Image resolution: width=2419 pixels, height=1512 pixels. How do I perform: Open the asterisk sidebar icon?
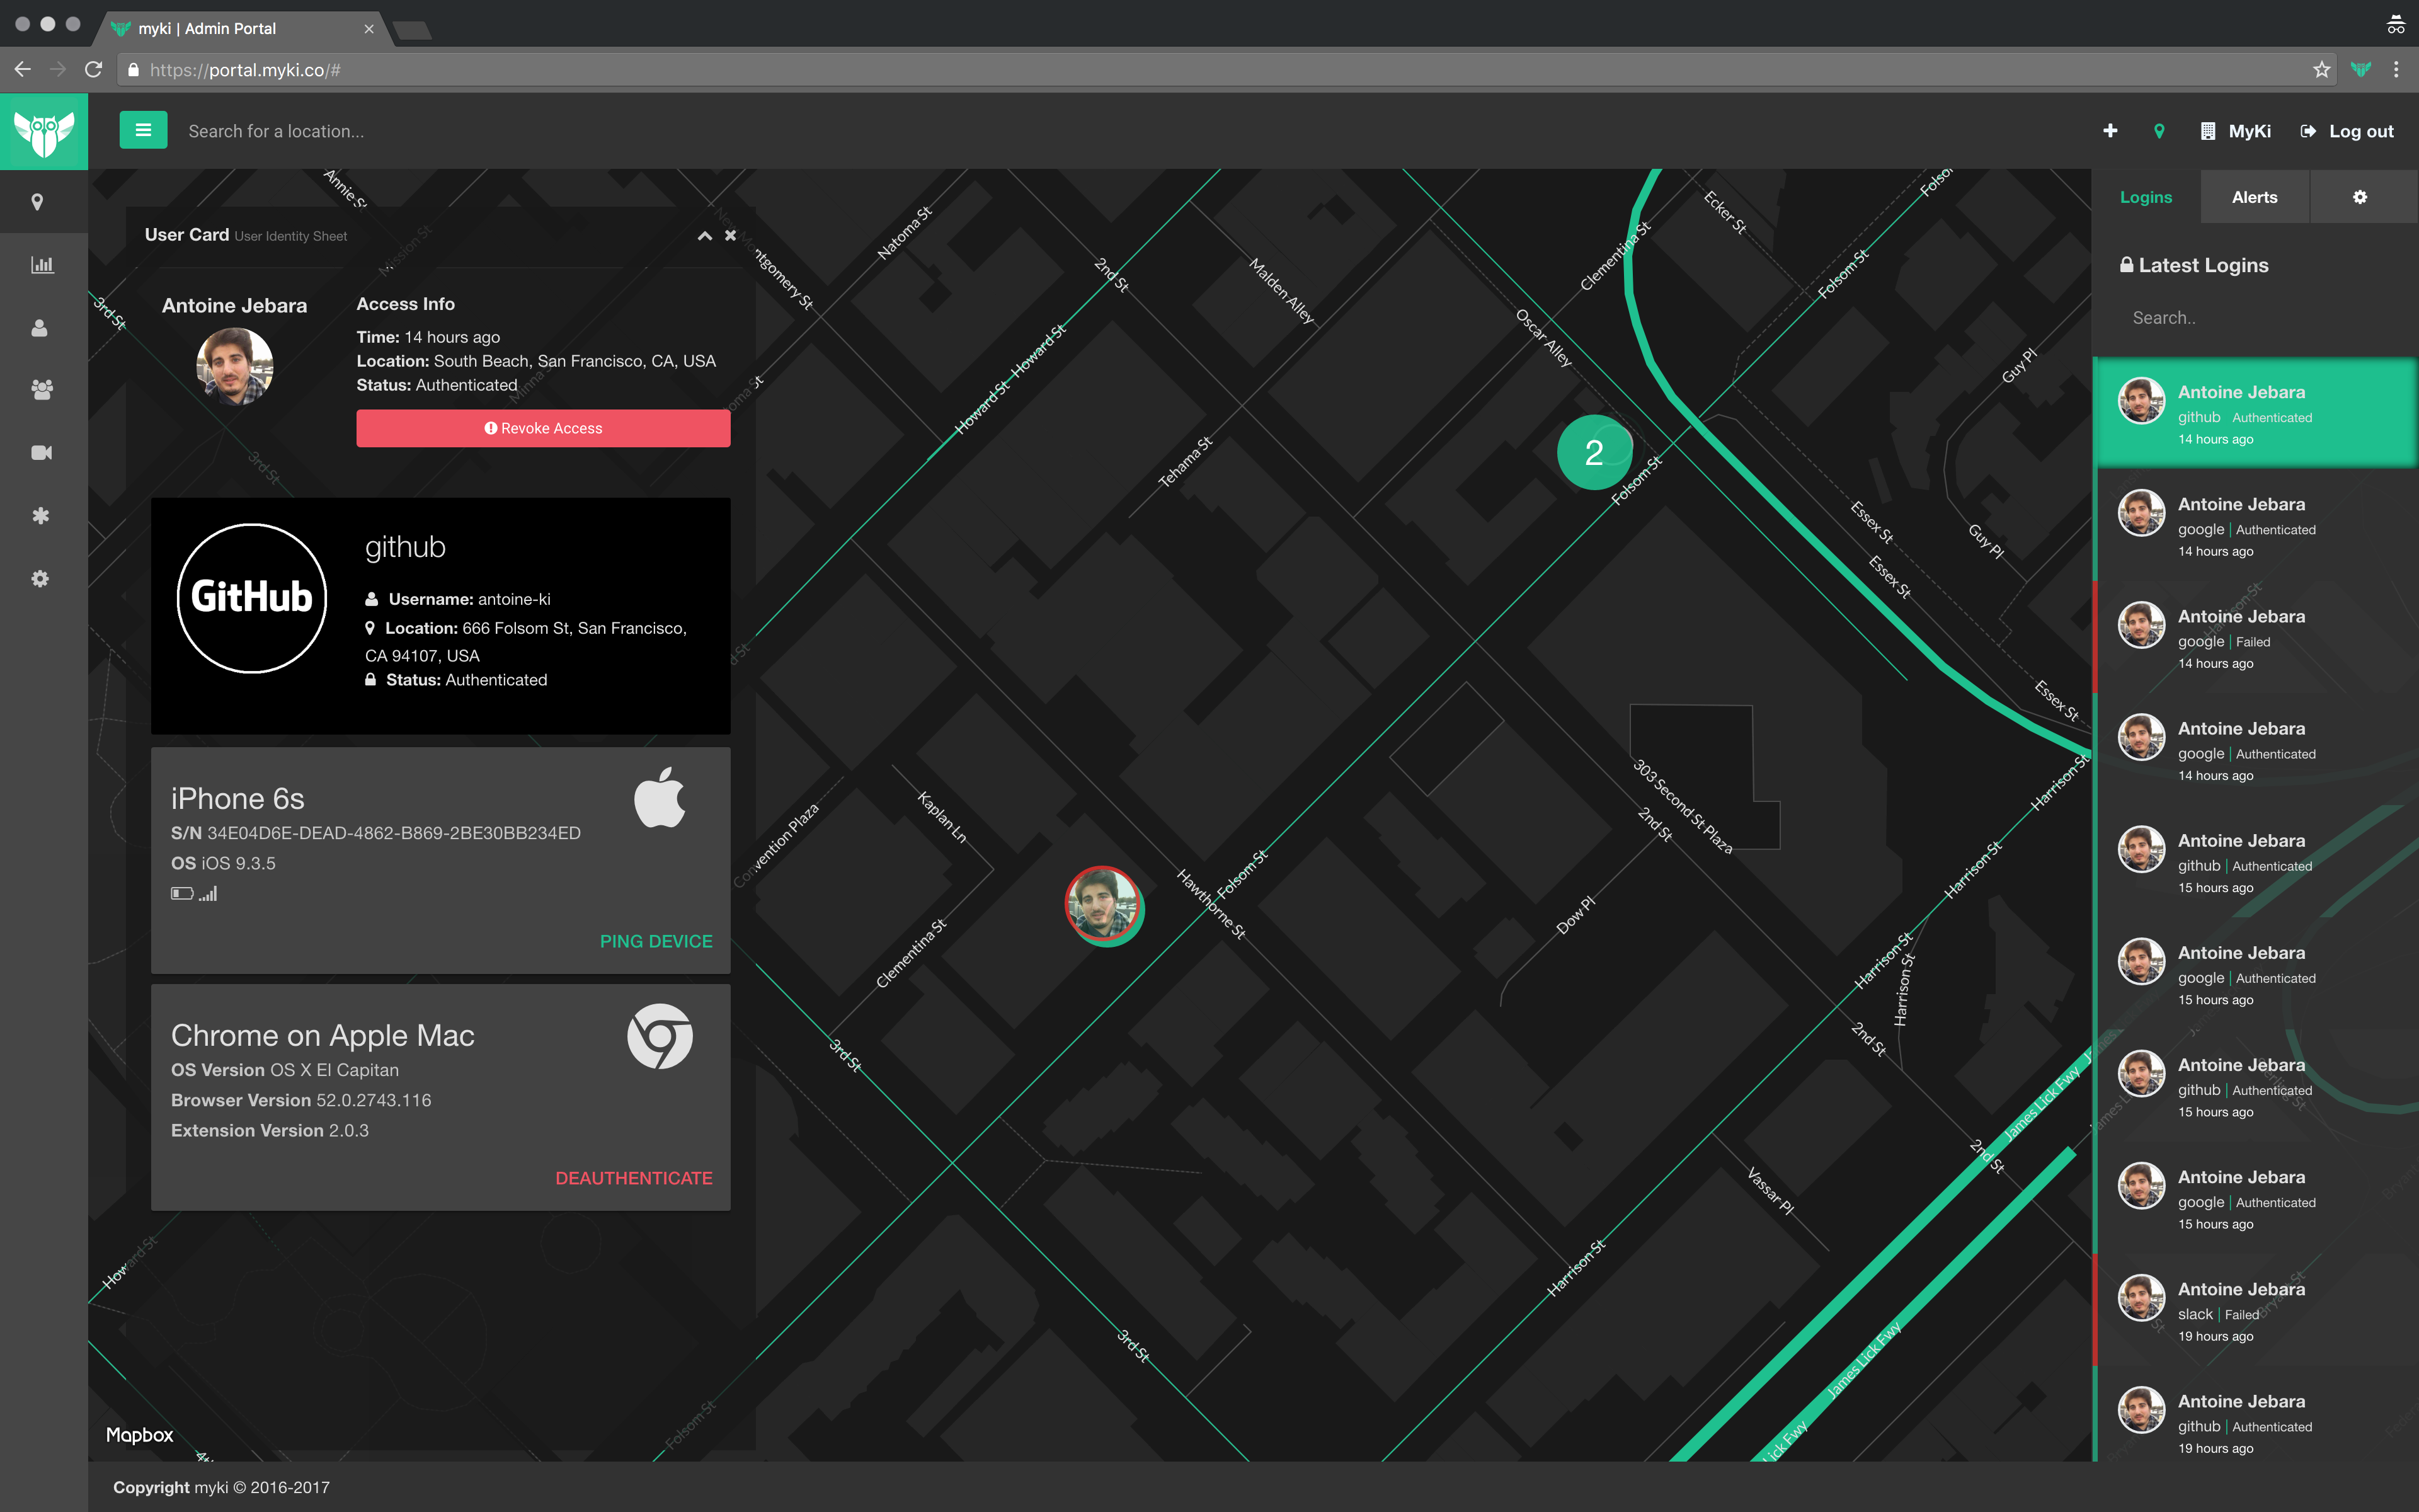(x=40, y=516)
